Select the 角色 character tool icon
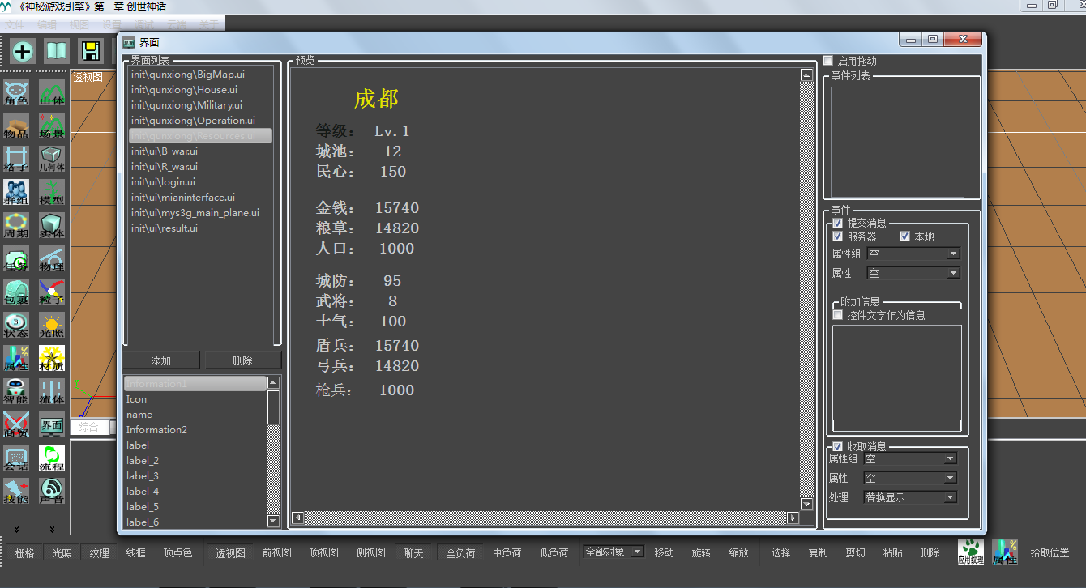 [16, 92]
